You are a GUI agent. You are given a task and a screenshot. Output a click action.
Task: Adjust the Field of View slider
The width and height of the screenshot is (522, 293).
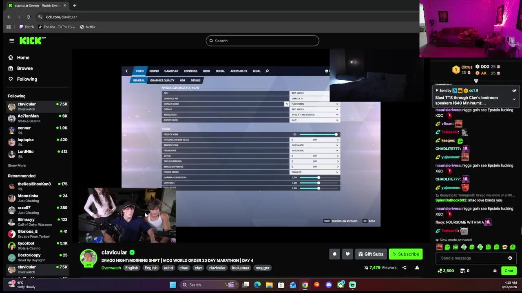click(x=318, y=134)
